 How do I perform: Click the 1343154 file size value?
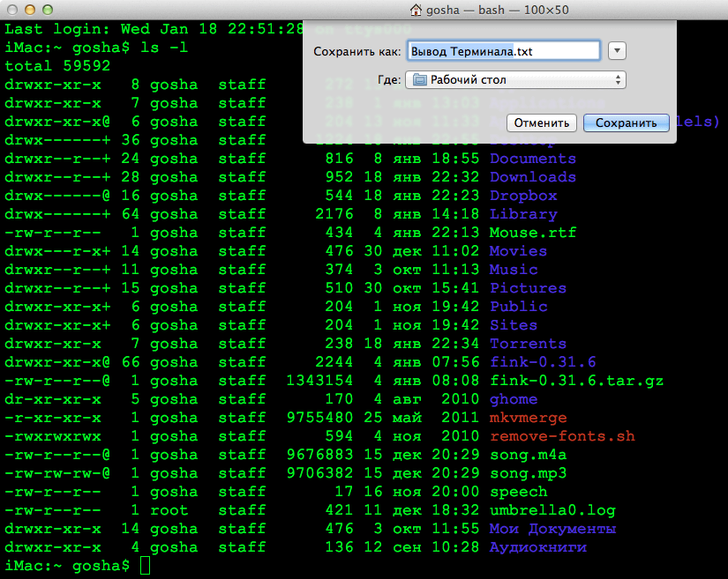[319, 381]
